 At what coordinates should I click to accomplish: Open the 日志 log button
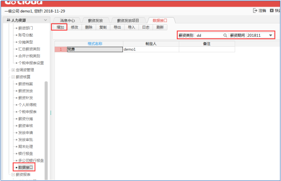146,27
